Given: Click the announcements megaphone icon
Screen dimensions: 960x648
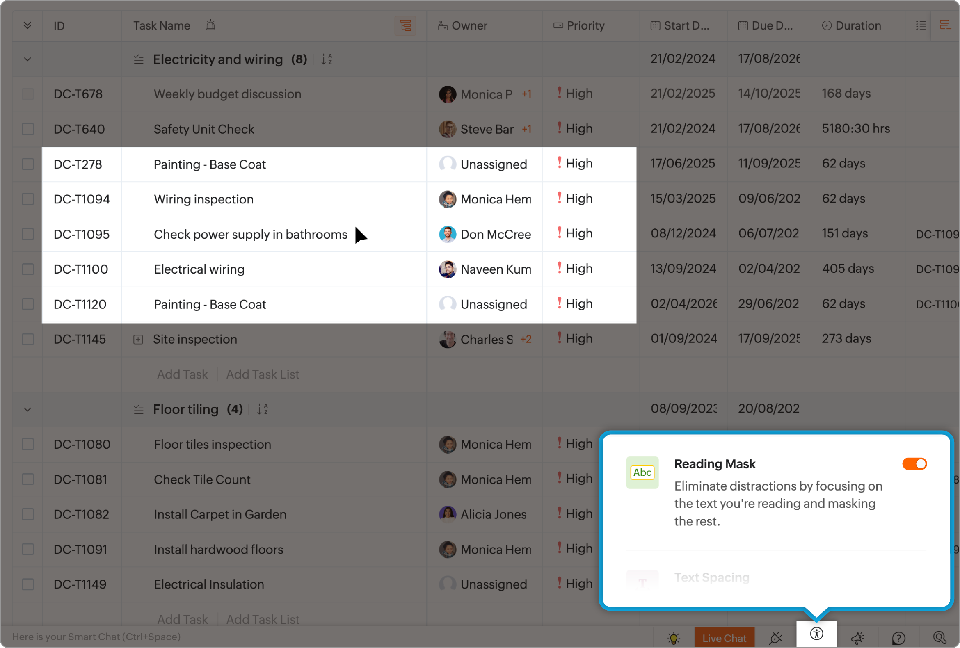Looking at the screenshot, I should tap(857, 638).
